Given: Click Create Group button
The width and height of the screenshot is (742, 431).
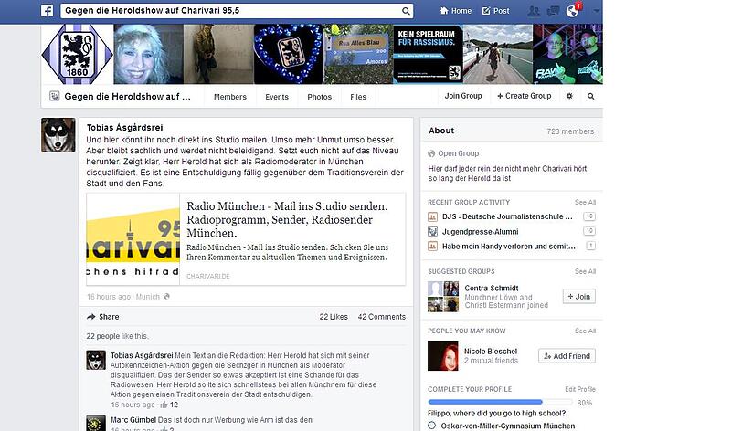Looking at the screenshot, I should click(525, 96).
